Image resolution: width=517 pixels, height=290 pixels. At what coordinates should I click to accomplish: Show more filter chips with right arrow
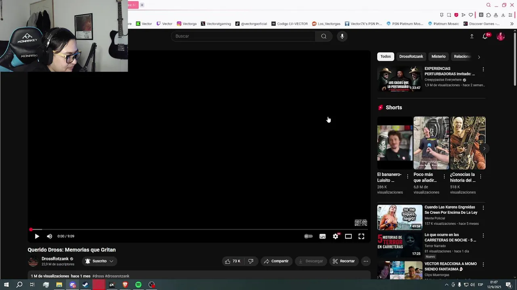click(479, 57)
